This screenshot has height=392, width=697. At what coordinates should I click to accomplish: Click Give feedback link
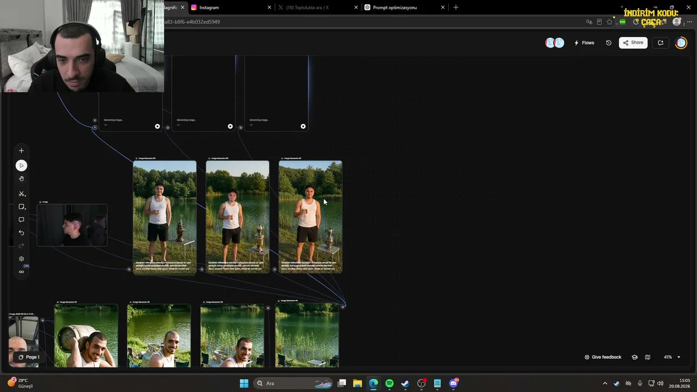point(603,357)
